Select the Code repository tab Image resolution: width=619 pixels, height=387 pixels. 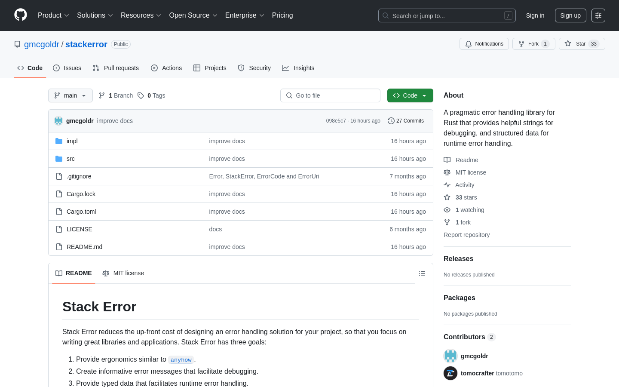coord(30,68)
